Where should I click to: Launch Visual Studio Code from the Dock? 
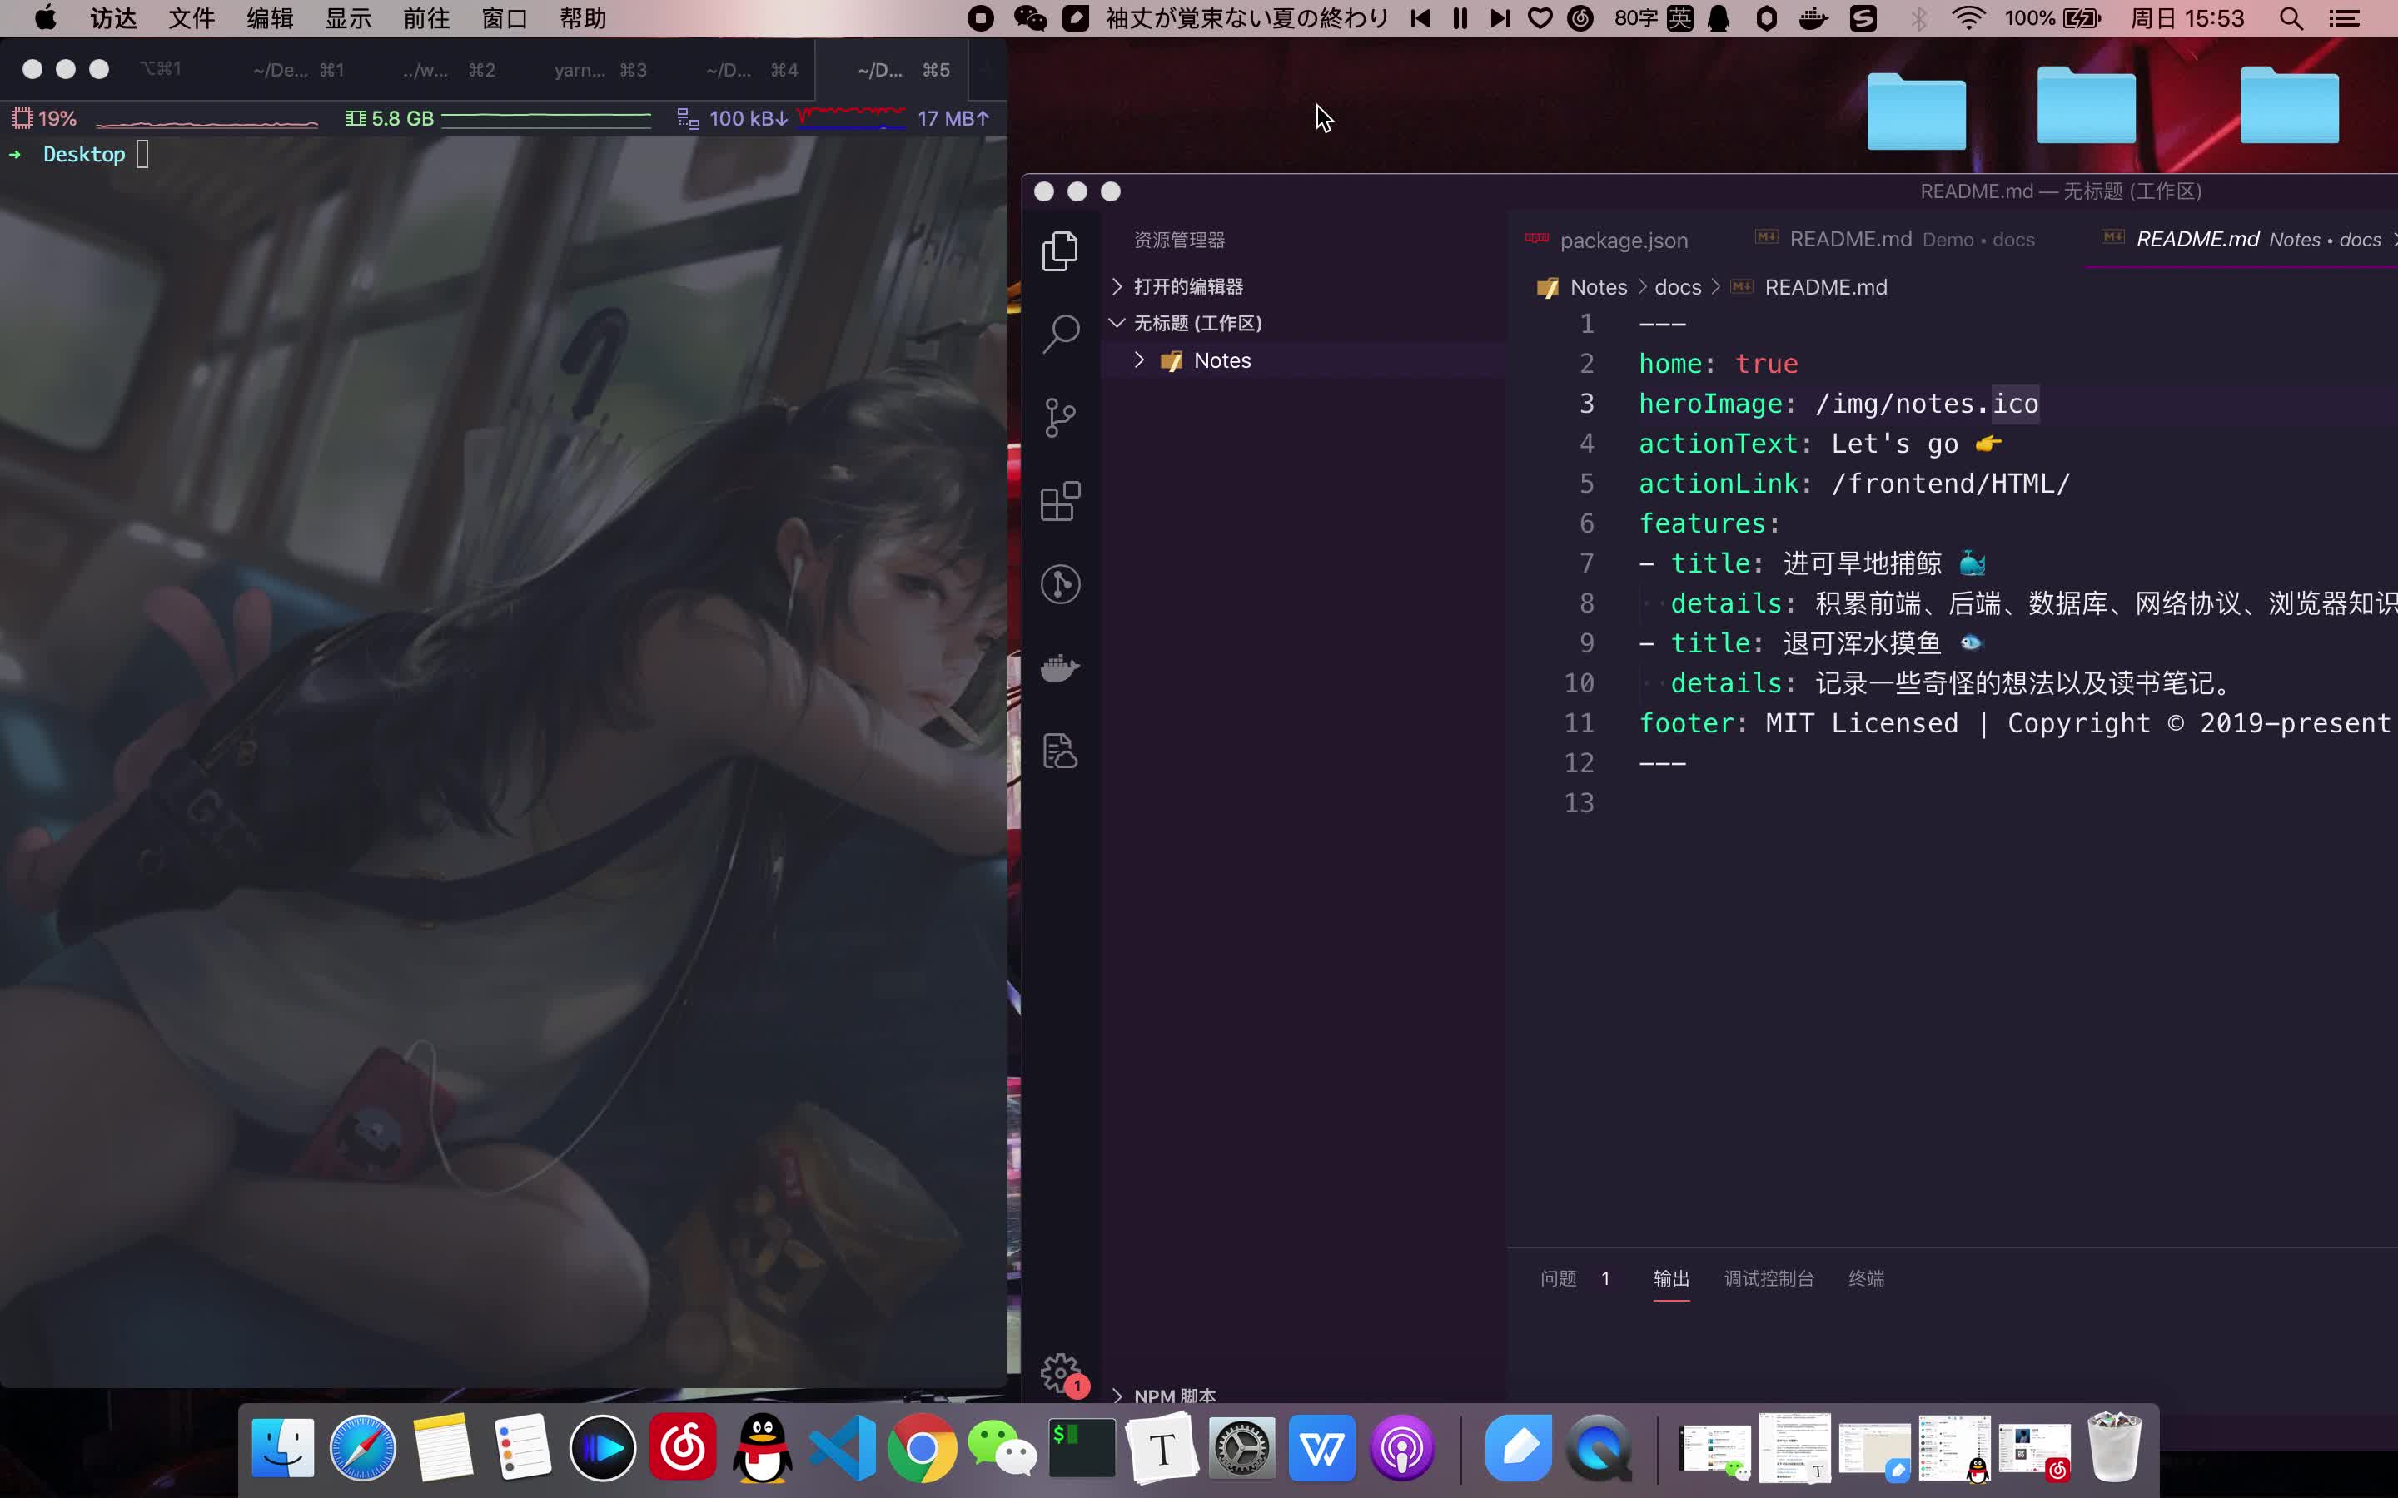843,1447
